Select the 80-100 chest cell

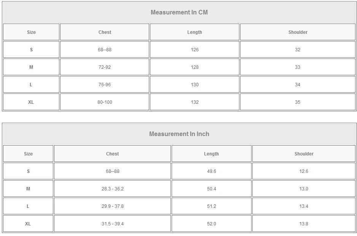105,102
